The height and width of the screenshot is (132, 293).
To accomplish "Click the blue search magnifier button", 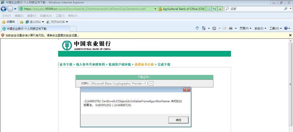I will [x=286, y=9].
